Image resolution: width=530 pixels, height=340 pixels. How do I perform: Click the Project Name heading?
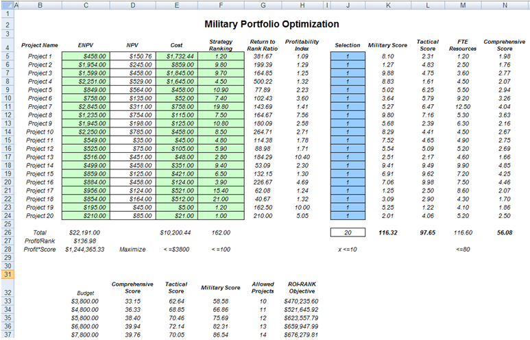pyautogui.click(x=40, y=45)
